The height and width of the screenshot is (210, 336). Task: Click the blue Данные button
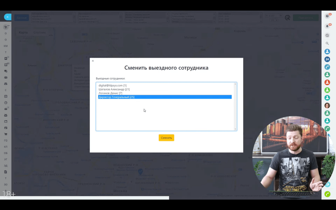point(22,18)
